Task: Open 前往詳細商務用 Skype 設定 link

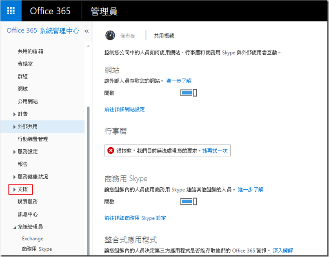Action: [x=135, y=218]
